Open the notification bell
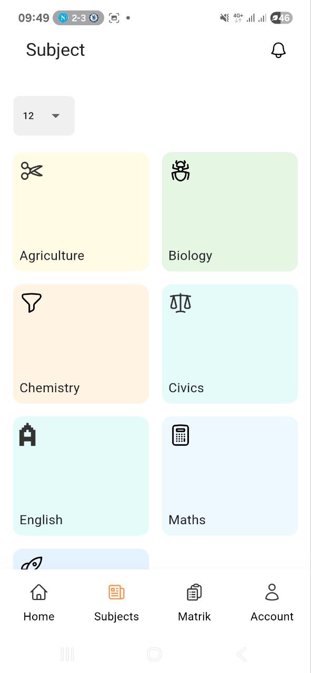Image resolution: width=311 pixels, height=673 pixels. click(278, 50)
